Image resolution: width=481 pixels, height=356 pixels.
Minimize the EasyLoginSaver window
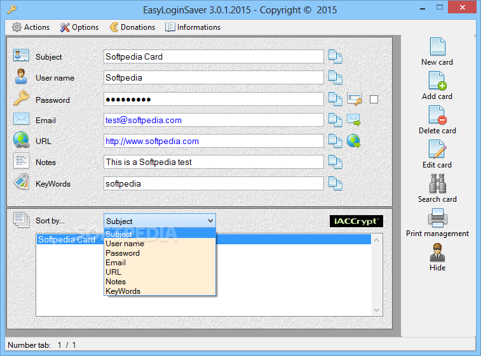click(x=423, y=8)
